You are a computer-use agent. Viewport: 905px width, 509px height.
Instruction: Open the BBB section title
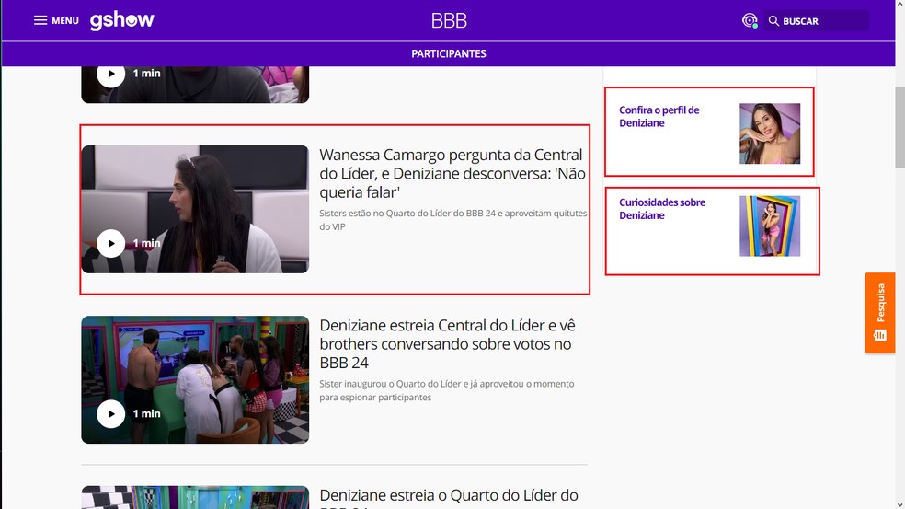(x=449, y=21)
